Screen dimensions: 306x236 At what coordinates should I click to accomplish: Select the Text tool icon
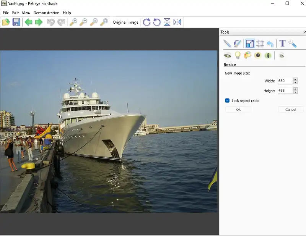coord(282,44)
